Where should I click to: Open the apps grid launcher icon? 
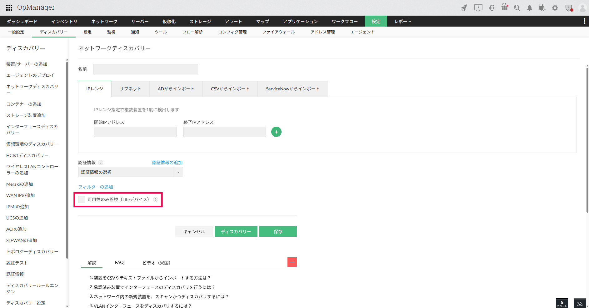[9, 8]
